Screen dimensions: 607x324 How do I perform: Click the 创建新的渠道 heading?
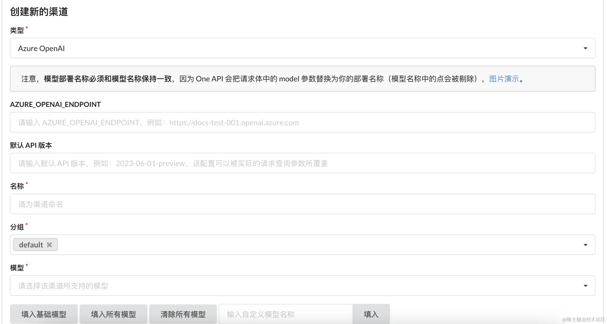[39, 12]
